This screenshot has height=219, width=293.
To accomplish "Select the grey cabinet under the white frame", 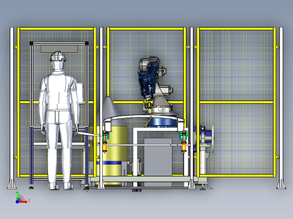I will 158,162.
